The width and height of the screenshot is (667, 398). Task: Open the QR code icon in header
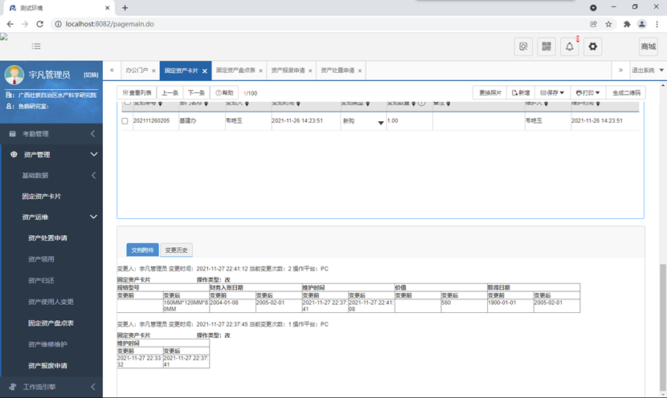coord(546,47)
